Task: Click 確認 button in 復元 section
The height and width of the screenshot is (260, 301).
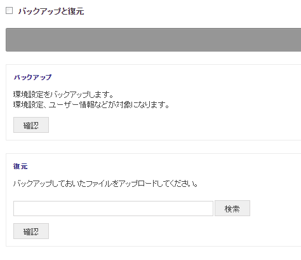Action: (x=31, y=231)
